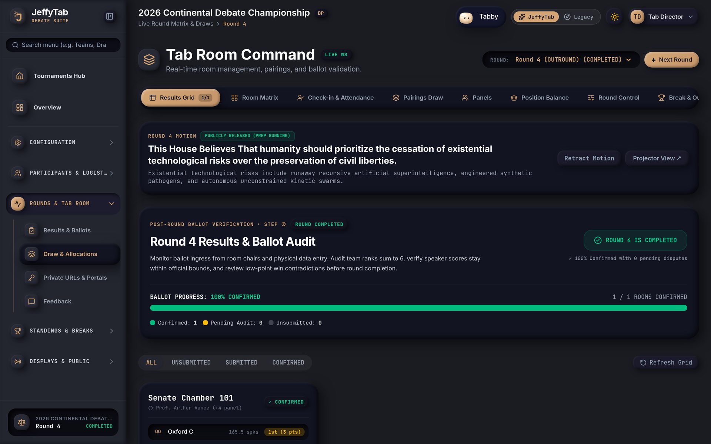Open the Room Matrix tab
Image resolution: width=711 pixels, height=444 pixels.
[255, 98]
